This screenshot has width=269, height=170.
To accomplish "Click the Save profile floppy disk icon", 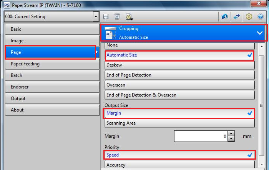I will (106, 17).
